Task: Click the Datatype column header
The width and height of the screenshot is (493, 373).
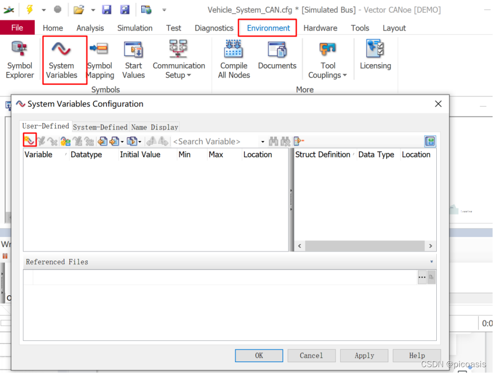Action: tap(94, 155)
